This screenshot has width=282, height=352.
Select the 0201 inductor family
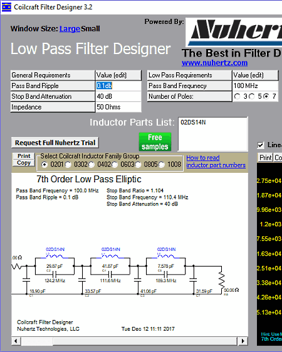click(x=44, y=165)
